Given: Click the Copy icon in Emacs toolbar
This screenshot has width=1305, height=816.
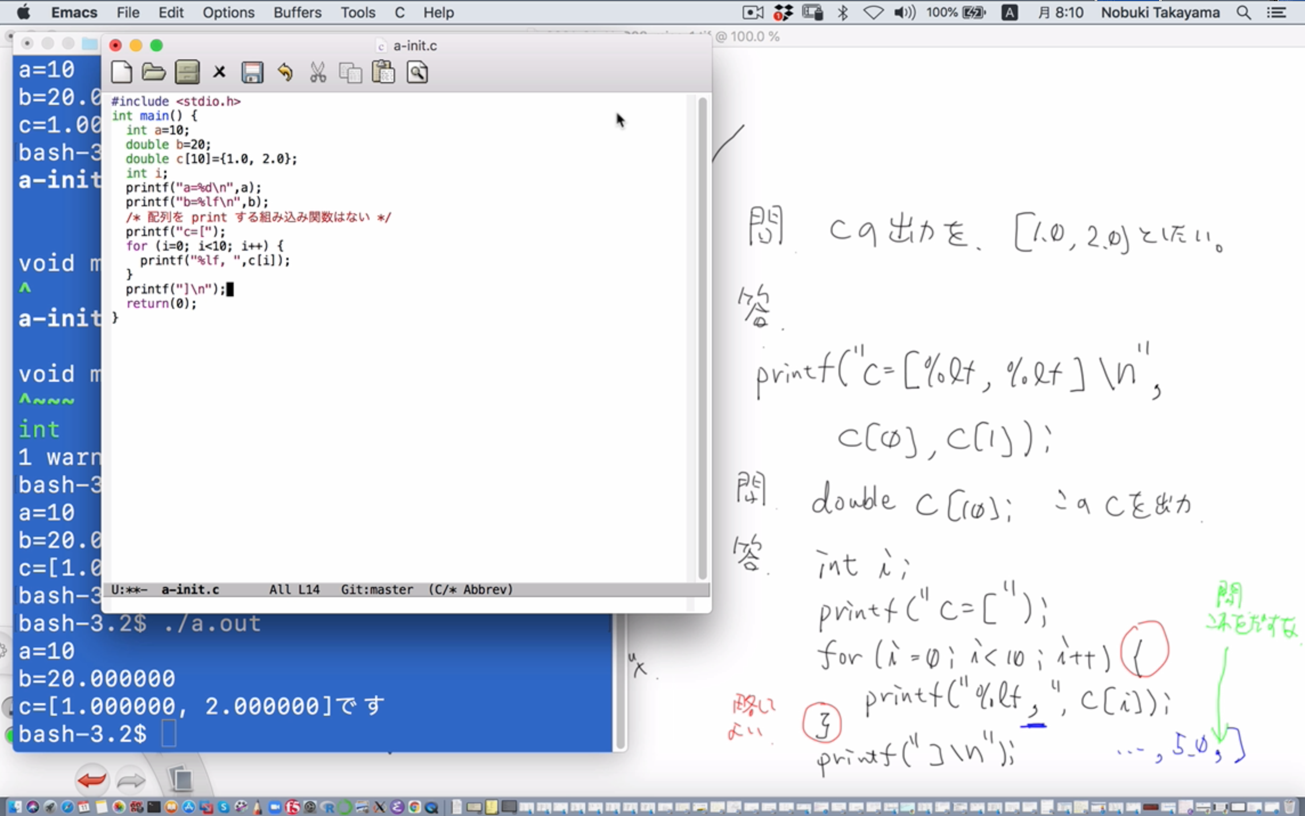Looking at the screenshot, I should [x=350, y=73].
